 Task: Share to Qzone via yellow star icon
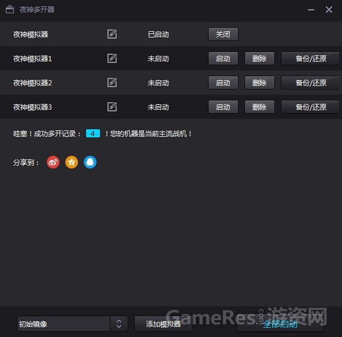72,162
